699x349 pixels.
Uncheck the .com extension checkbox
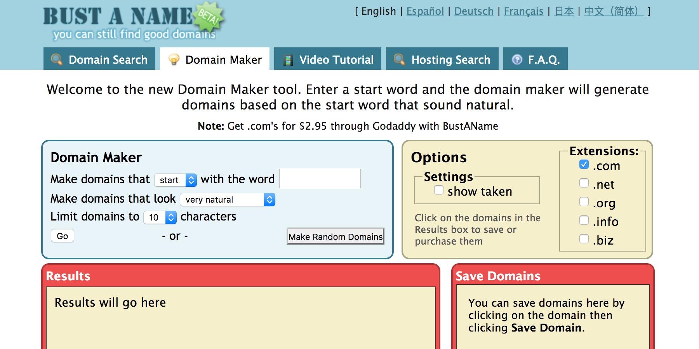[584, 165]
